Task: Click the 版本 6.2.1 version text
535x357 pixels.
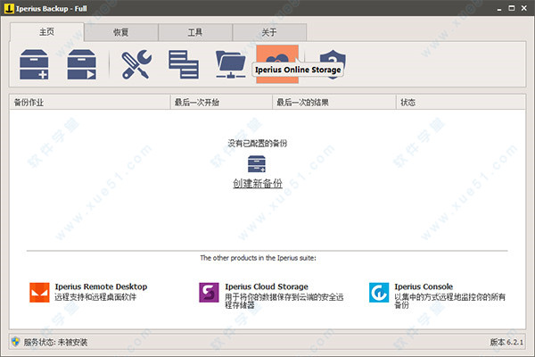Action: click(506, 342)
